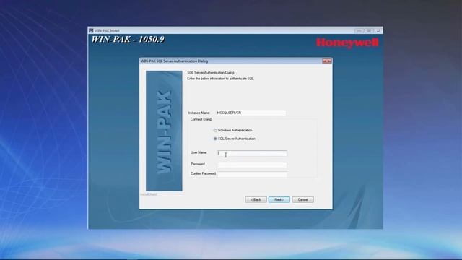
Task: Close the WIN-PAK Install window
Action: (378, 30)
